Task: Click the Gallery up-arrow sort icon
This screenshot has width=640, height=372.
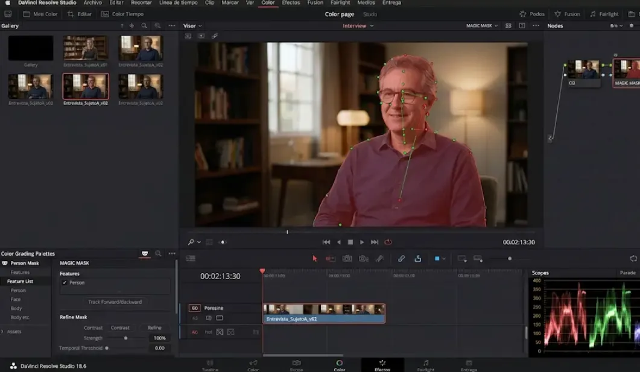Action: click(x=122, y=26)
